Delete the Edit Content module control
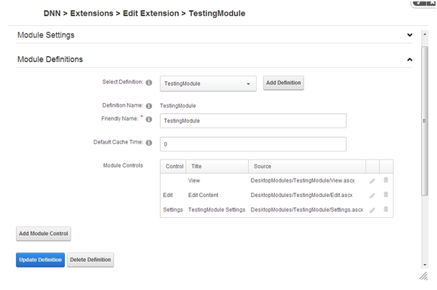The width and height of the screenshot is (437, 290). point(386,194)
